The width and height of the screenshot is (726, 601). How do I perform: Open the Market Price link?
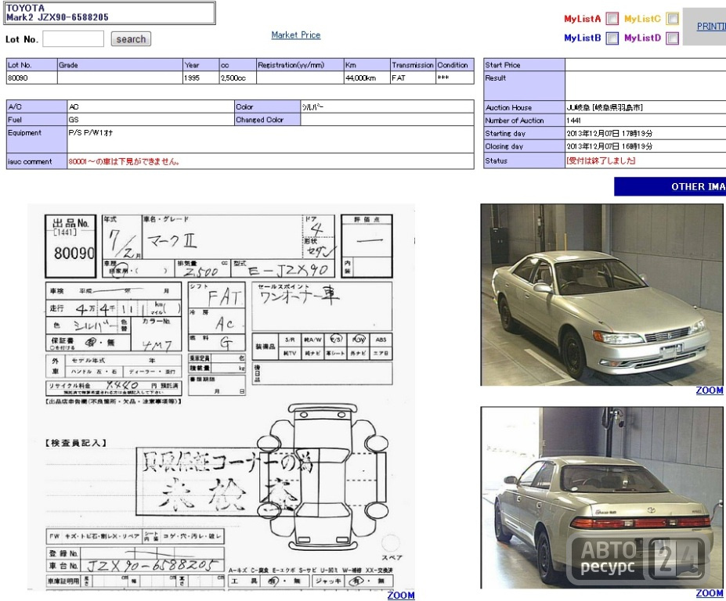click(296, 34)
